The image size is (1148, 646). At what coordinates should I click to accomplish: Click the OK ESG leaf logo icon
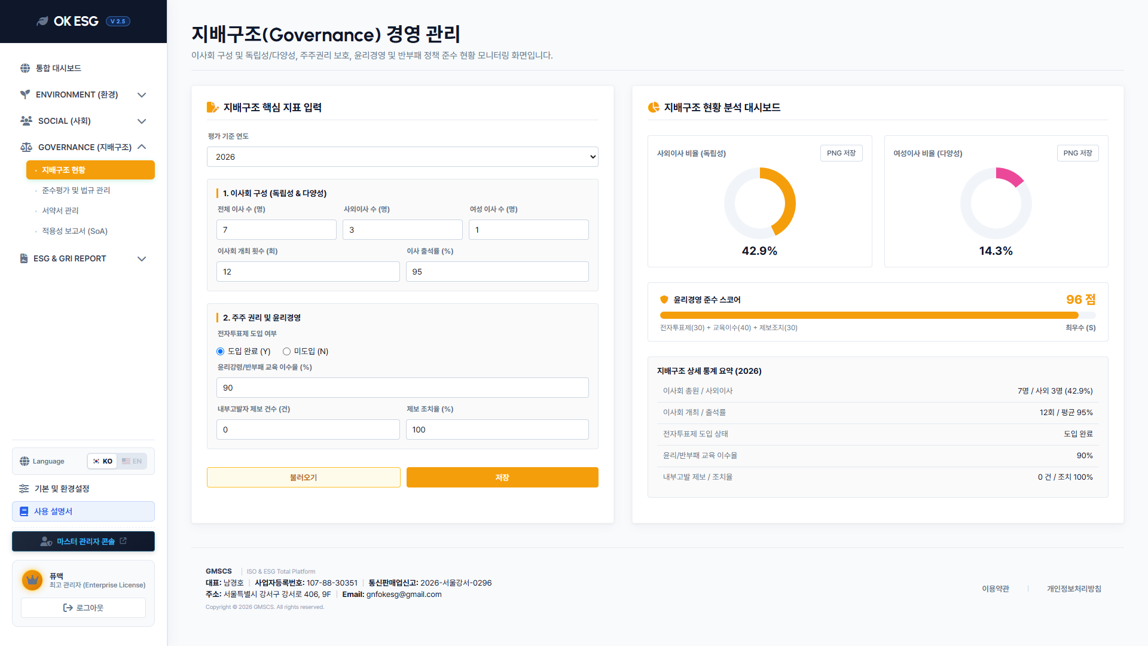[42, 22]
